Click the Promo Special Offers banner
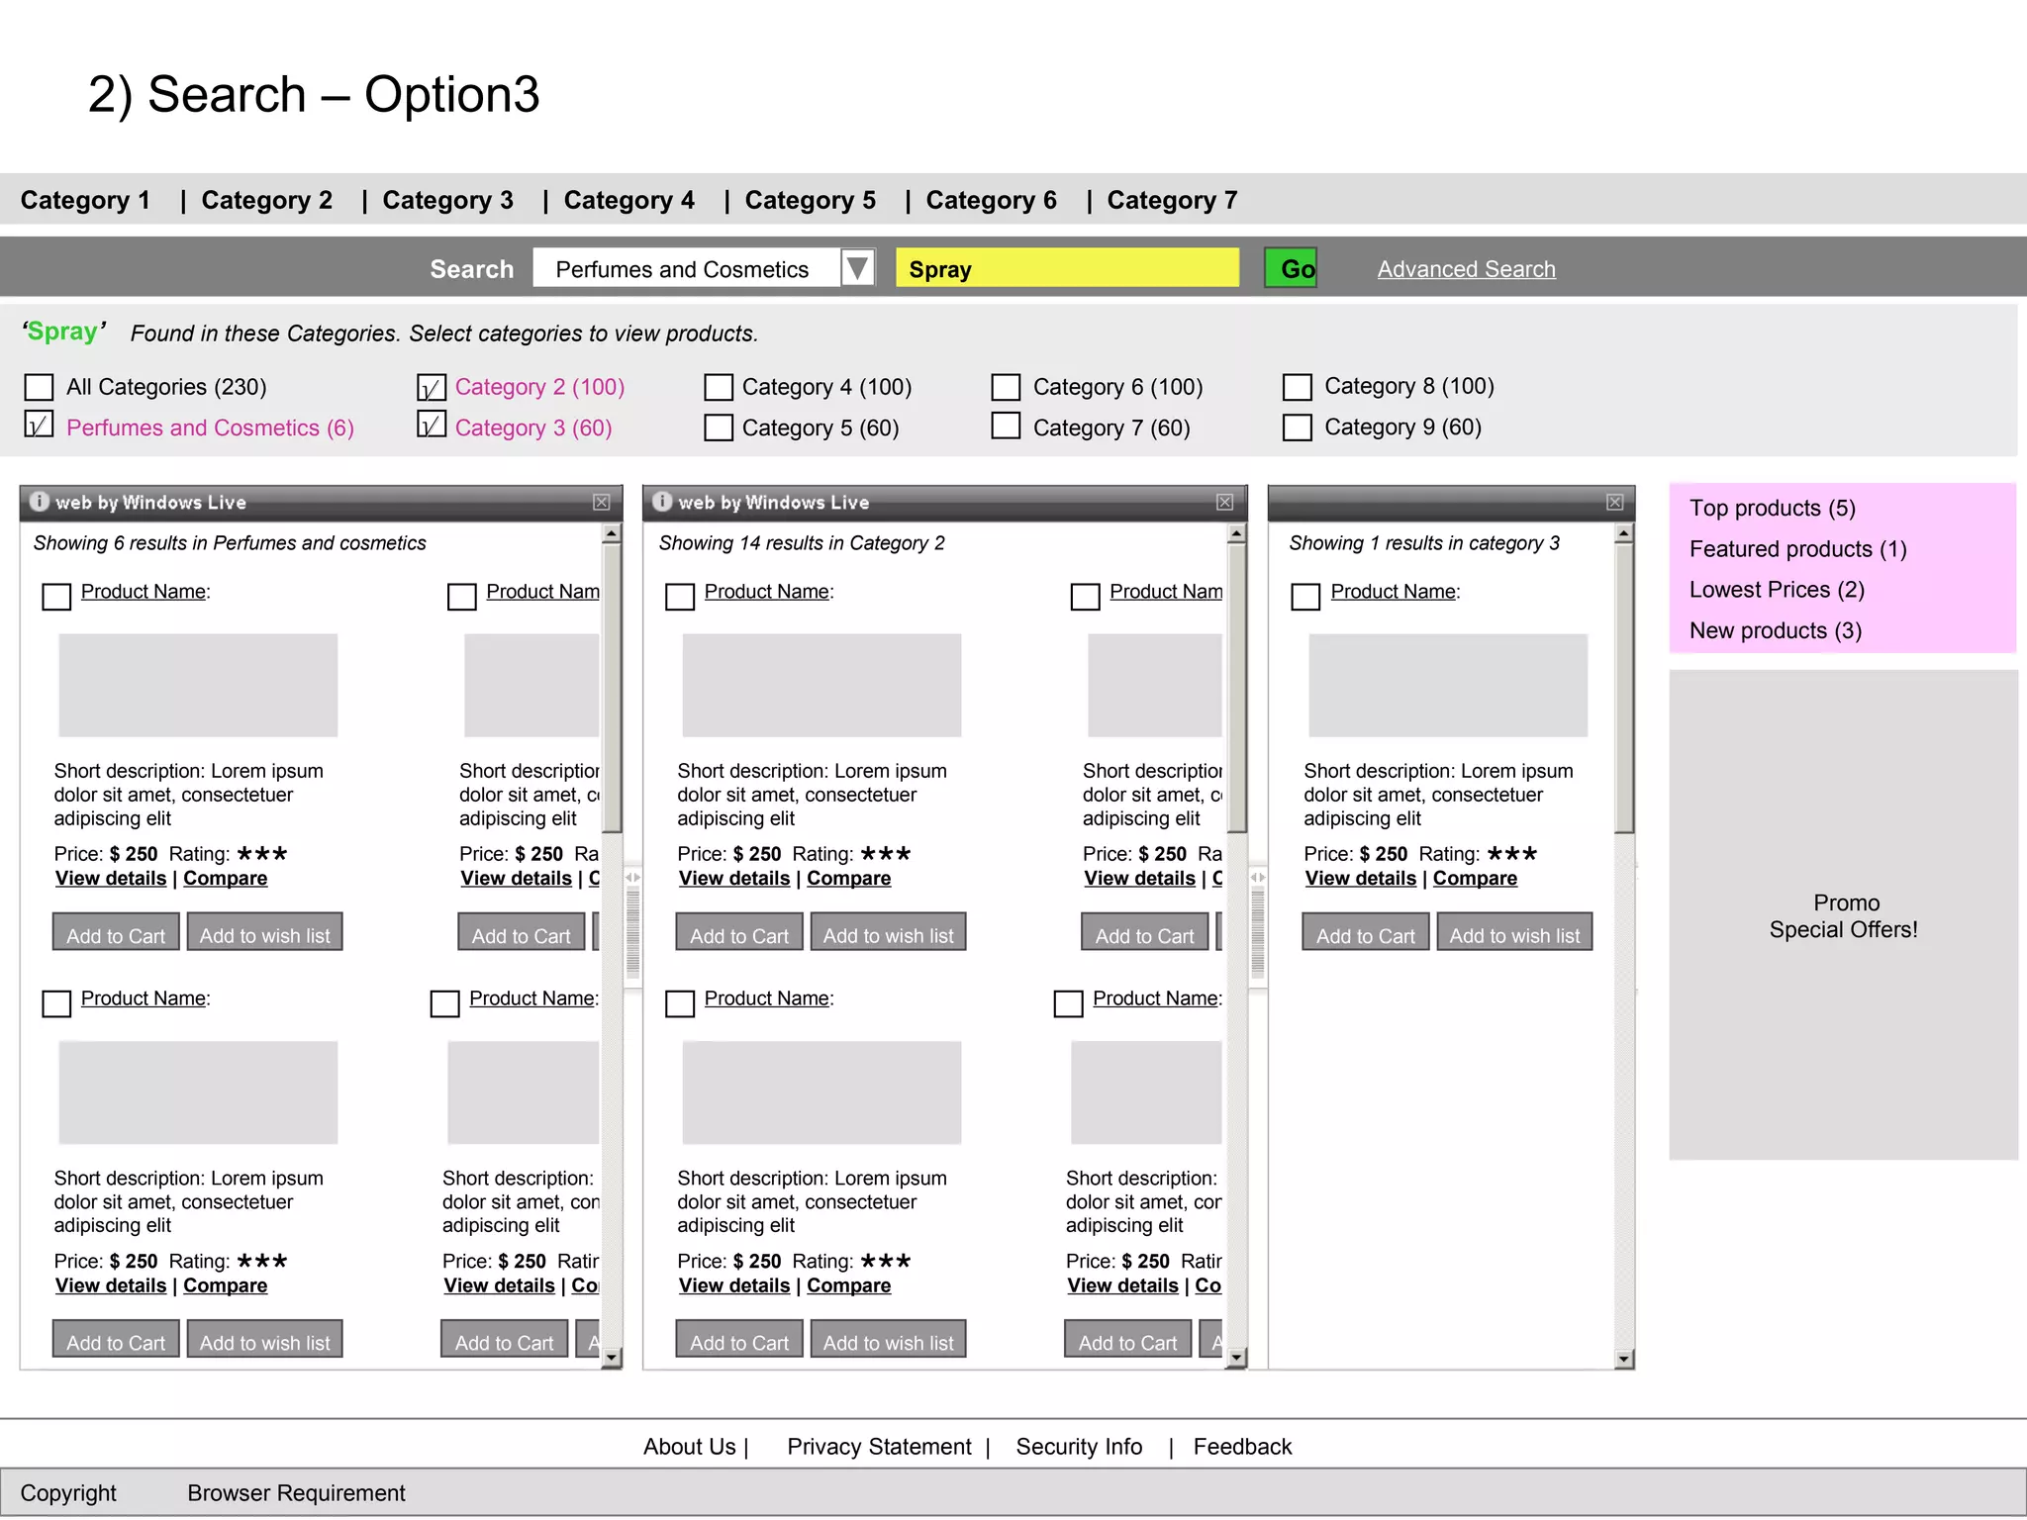This screenshot has width=2027, height=1520. click(x=1842, y=915)
